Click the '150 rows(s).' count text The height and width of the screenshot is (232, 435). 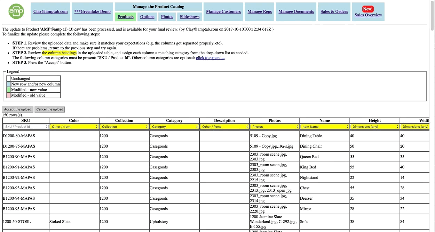(13, 115)
